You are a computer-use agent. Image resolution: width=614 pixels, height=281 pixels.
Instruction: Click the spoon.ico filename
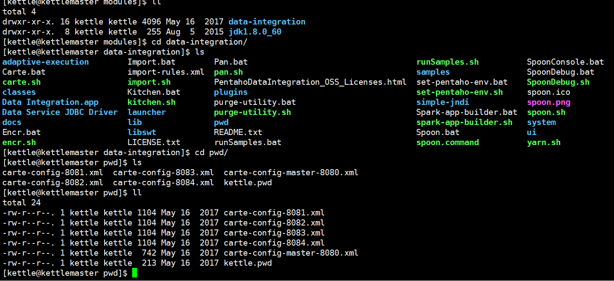[549, 92]
